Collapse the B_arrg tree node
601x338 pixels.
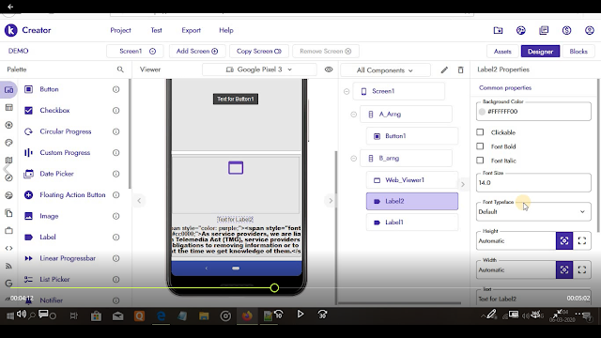(x=353, y=159)
